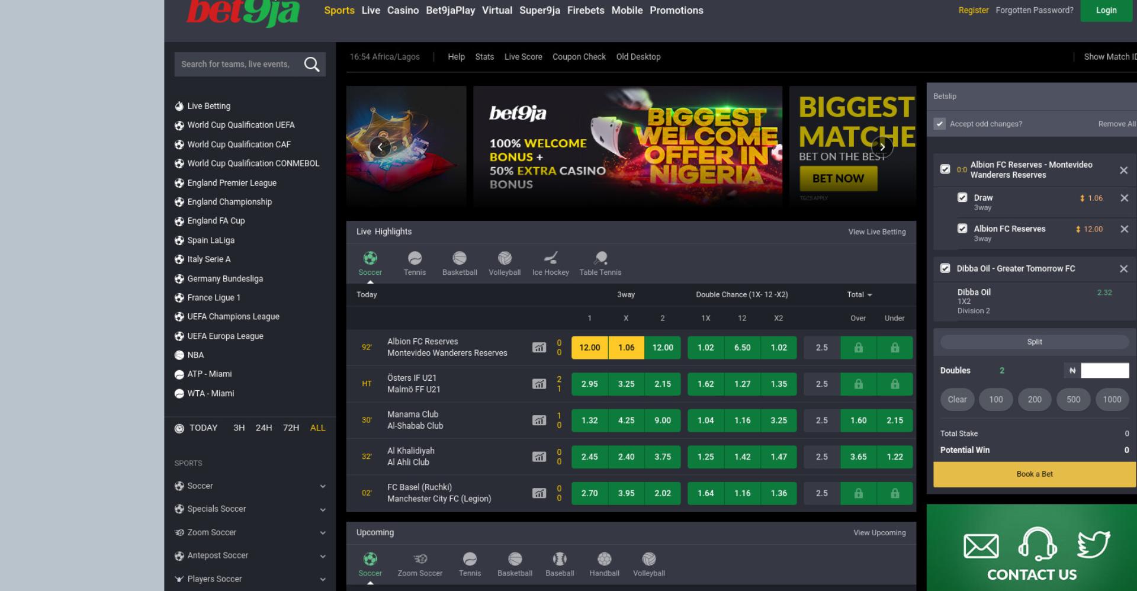Remove Dibba Oil match from betslip

pos(1123,269)
